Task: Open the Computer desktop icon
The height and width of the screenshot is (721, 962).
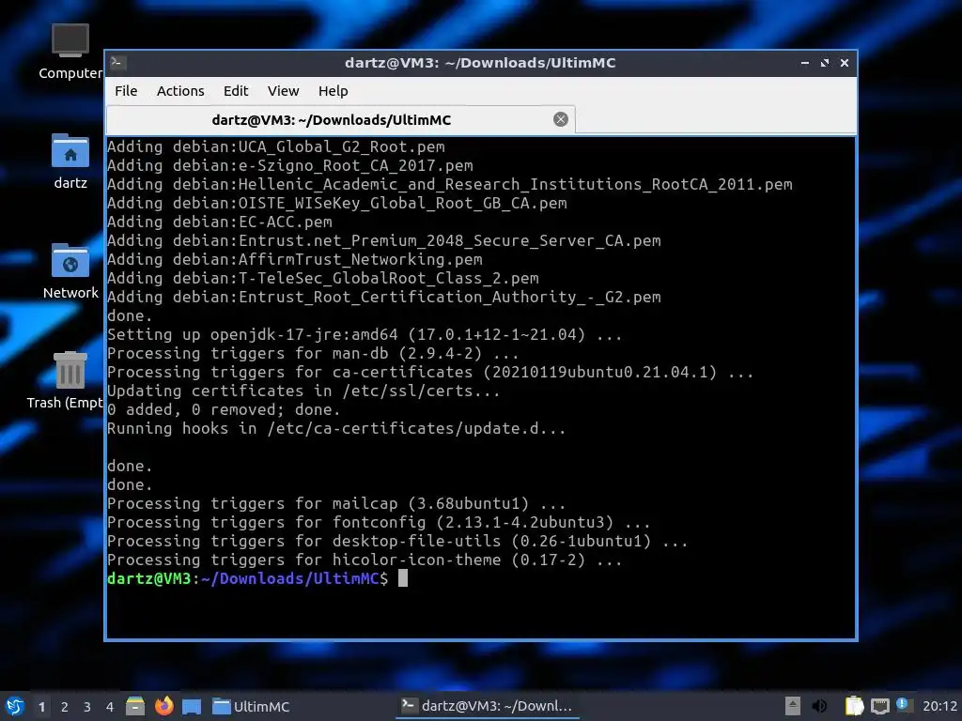Action: 70,52
